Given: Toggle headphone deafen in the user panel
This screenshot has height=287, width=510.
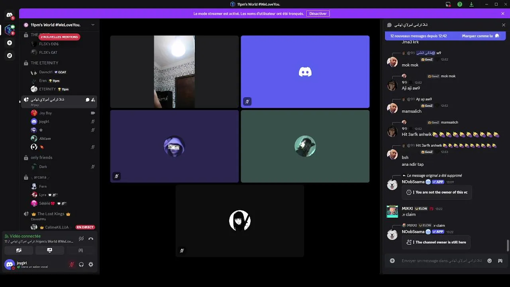Looking at the screenshot, I should tap(81, 264).
